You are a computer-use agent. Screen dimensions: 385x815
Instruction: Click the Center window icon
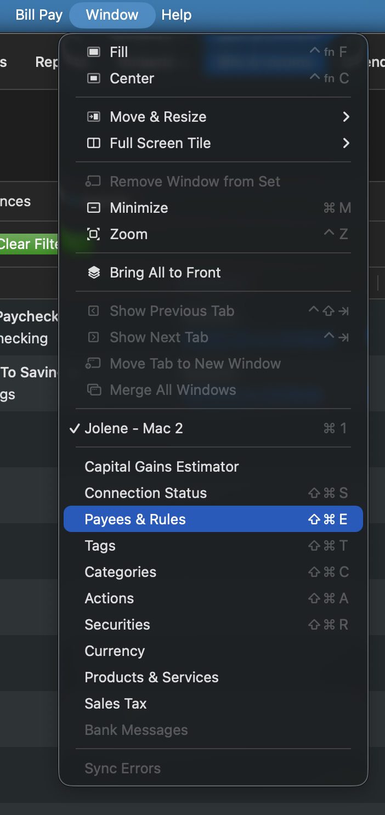(94, 78)
